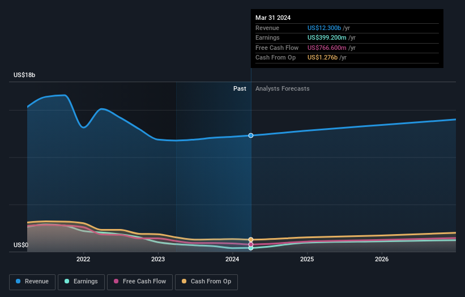Click the Free Cash Flow label in tooltip
465x297 pixels.
[277, 48]
